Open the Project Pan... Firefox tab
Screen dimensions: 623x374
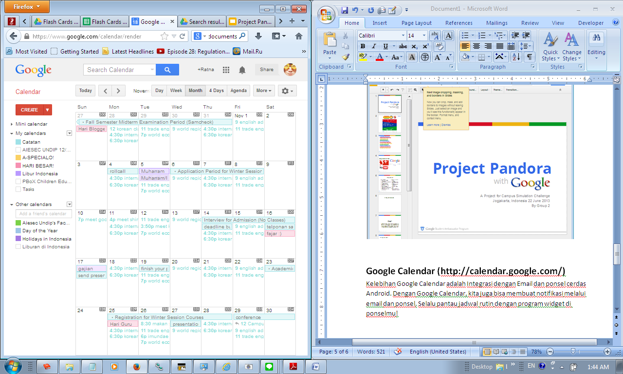[251, 21]
